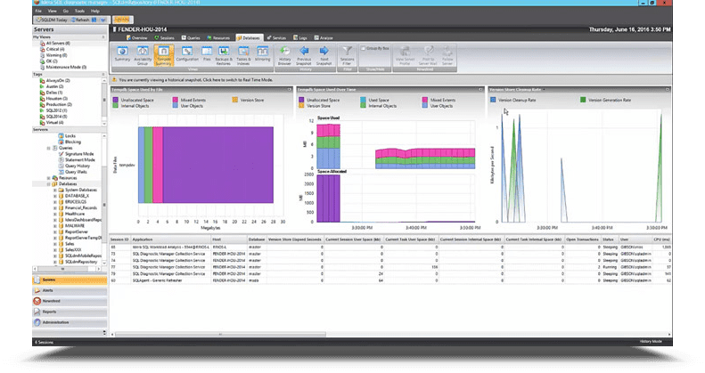The image size is (705, 373).
Task: Click the Version Generation Rate legend swatch
Action: [583, 100]
